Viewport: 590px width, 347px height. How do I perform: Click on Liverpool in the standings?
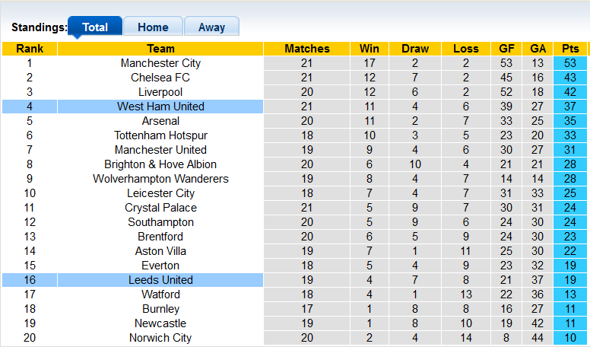[160, 92]
